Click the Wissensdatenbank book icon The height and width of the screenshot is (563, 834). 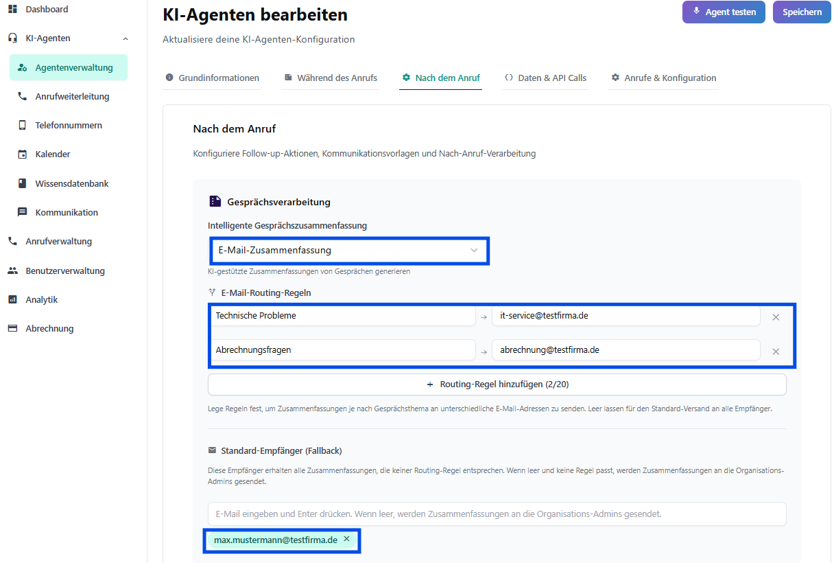pyautogui.click(x=22, y=183)
